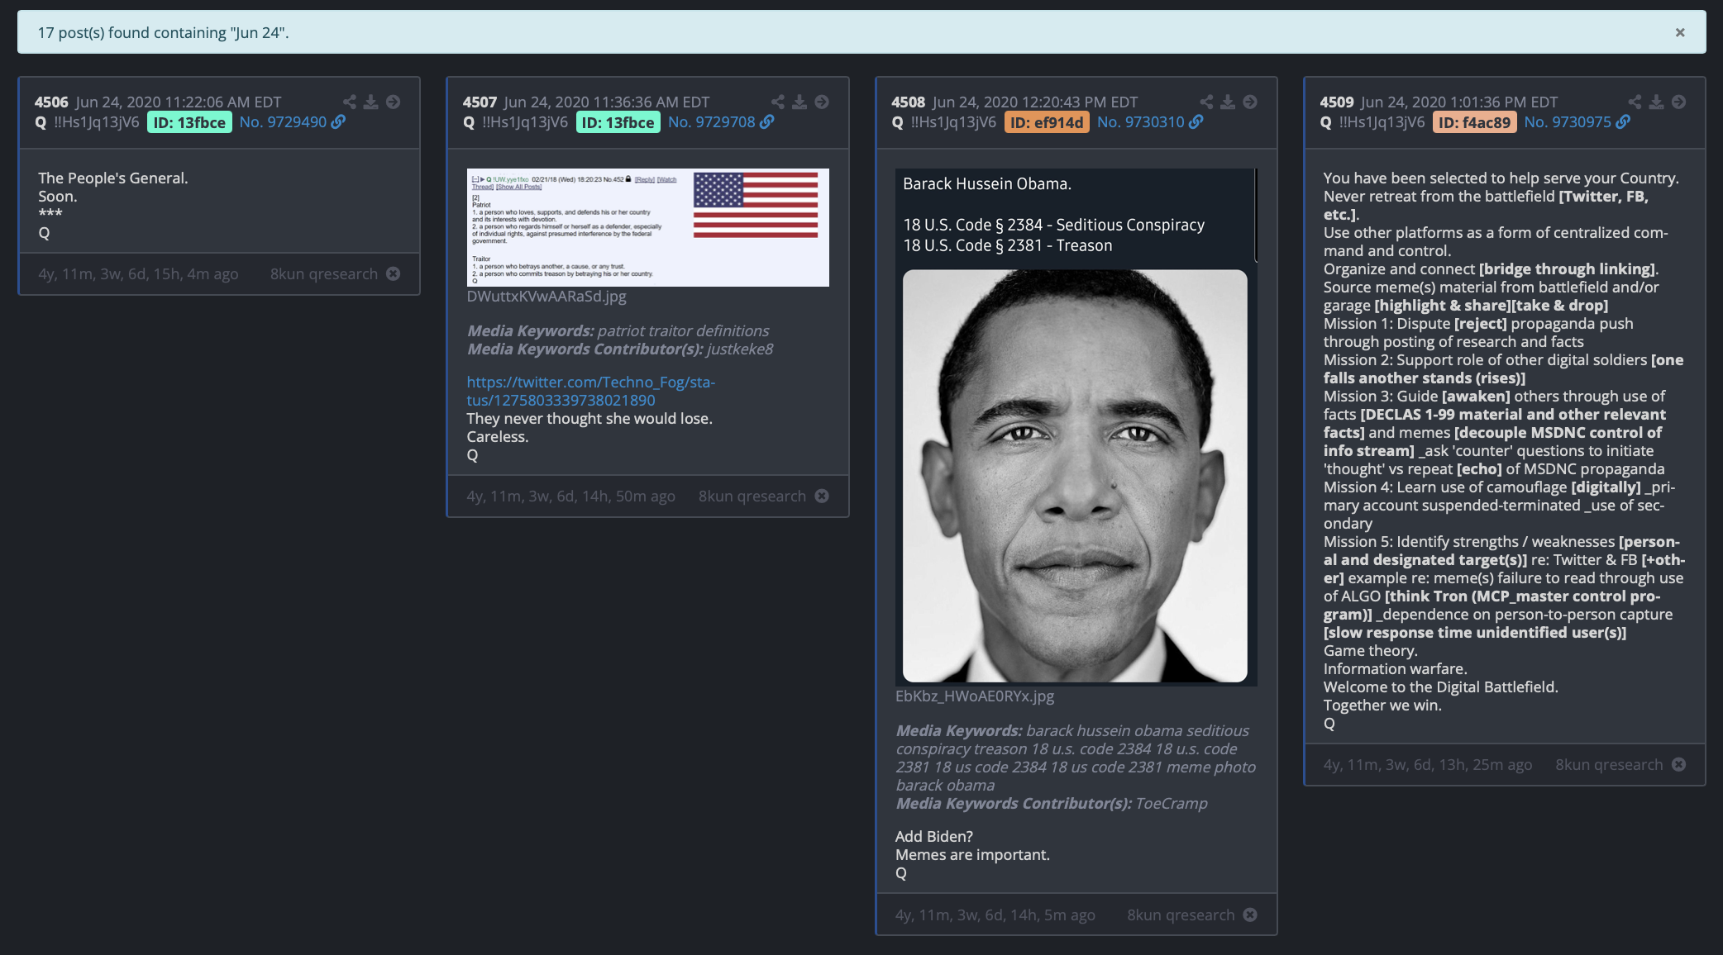Open post link No. 9729490

click(x=283, y=122)
